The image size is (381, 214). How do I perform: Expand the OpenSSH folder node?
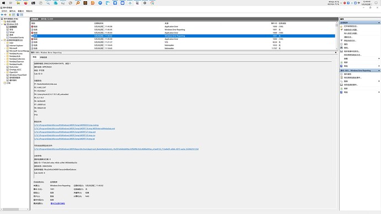tap(5, 72)
